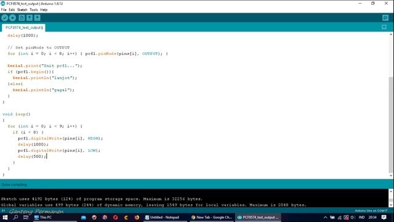Open Windows taskbar search
This screenshot has width=394, height=222.
pyautogui.click(x=15, y=217)
